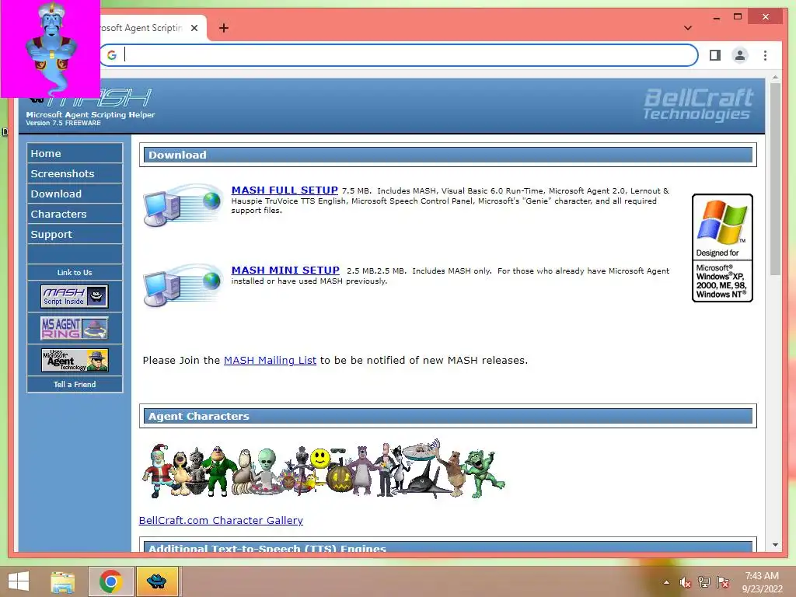796x597 pixels.
Task: Show hidden system tray icons
Action: pos(666,582)
